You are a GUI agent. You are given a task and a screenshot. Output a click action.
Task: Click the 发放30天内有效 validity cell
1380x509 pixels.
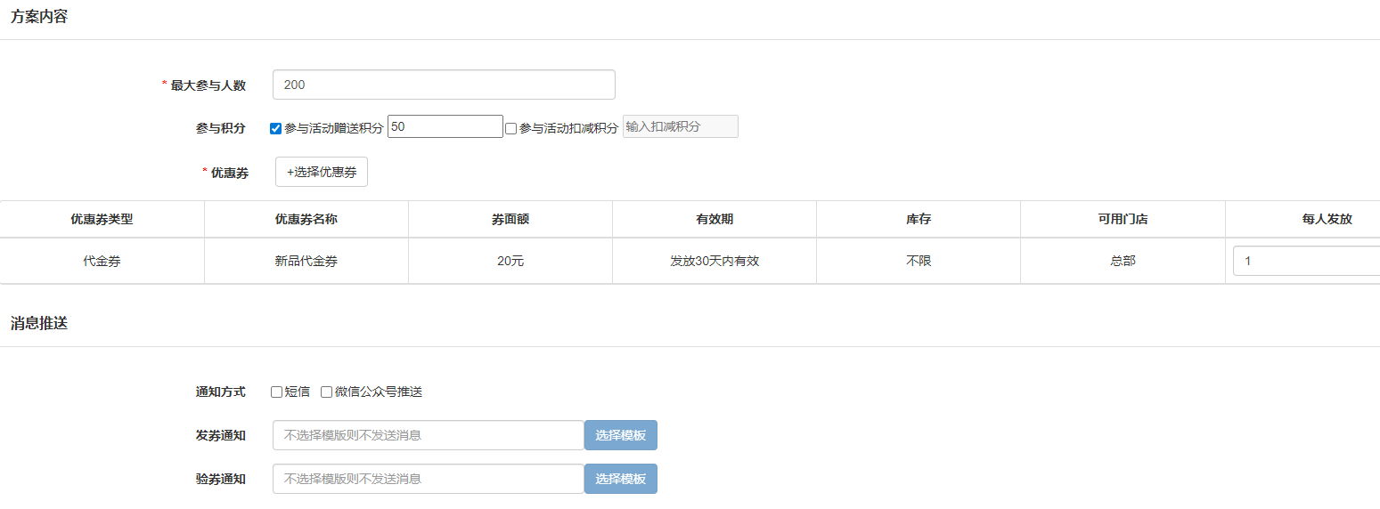(x=714, y=262)
